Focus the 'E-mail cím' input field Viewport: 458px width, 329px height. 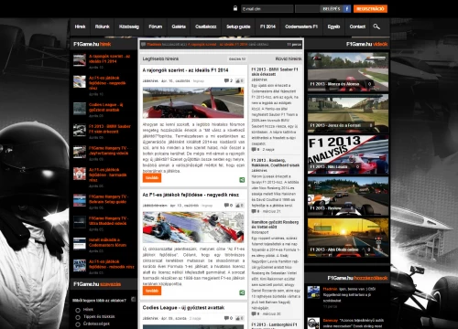click(267, 9)
